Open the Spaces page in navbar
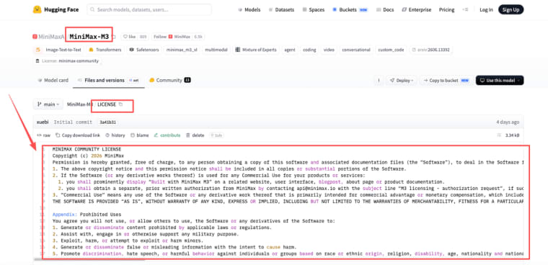The width and height of the screenshot is (548, 265). (x=313, y=10)
